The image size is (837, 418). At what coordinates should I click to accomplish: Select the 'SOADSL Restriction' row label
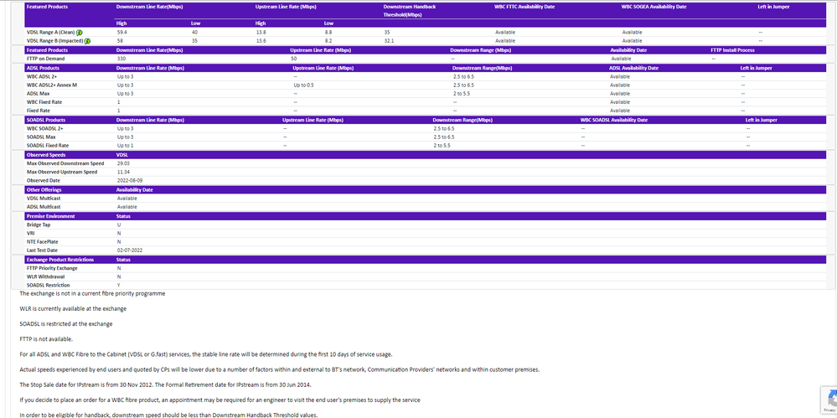click(x=48, y=285)
